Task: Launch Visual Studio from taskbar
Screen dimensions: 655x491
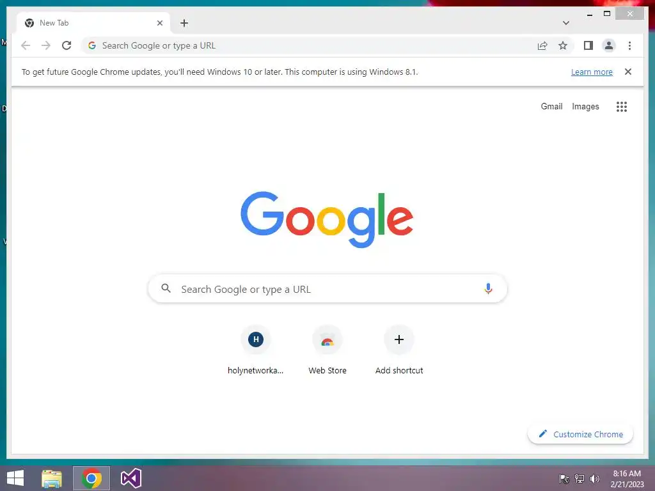Action: (130, 478)
